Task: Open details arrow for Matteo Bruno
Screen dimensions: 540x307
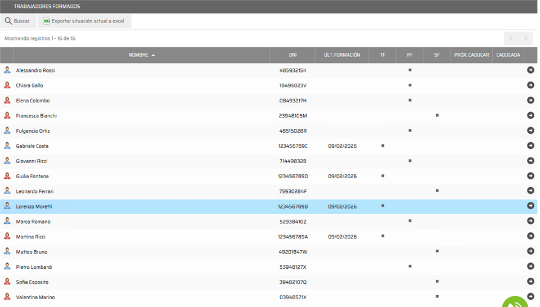Action: click(x=530, y=251)
